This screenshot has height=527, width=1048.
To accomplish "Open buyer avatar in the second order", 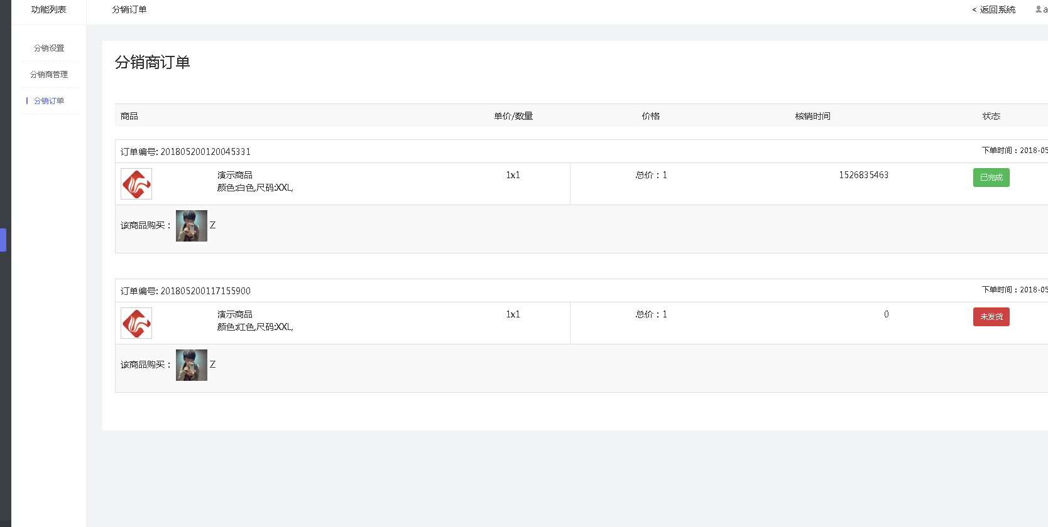I will tap(192, 365).
